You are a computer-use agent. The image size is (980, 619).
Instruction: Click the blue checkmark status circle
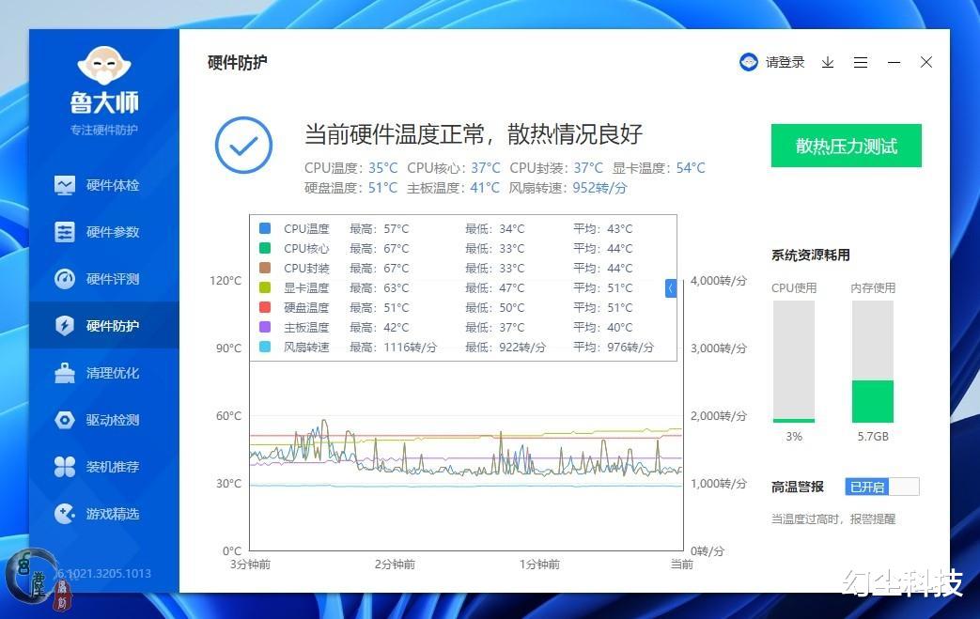click(243, 145)
